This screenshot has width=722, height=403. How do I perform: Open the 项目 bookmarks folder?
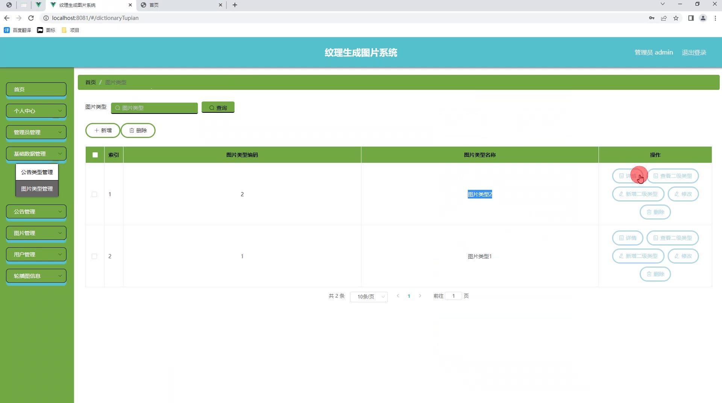(70, 30)
